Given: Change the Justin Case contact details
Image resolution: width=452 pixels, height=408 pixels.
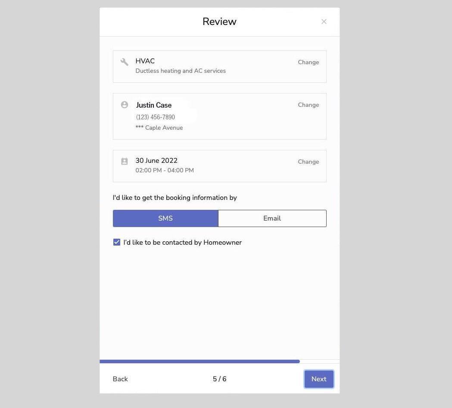Looking at the screenshot, I should [x=308, y=104].
